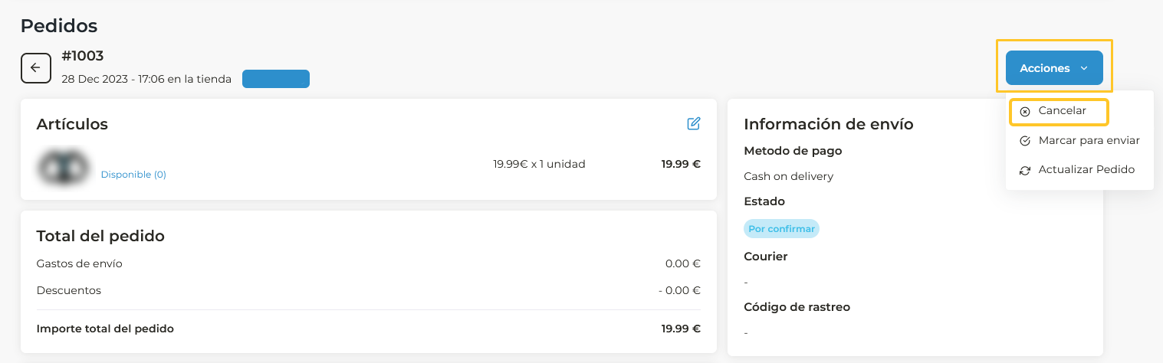This screenshot has width=1163, height=363.
Task: Choose Marcar para enviar menu option
Action: pos(1089,141)
